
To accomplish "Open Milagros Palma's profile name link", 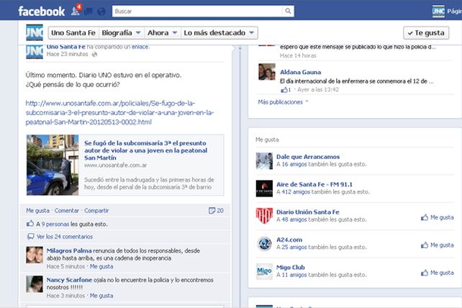I will pos(69,250).
